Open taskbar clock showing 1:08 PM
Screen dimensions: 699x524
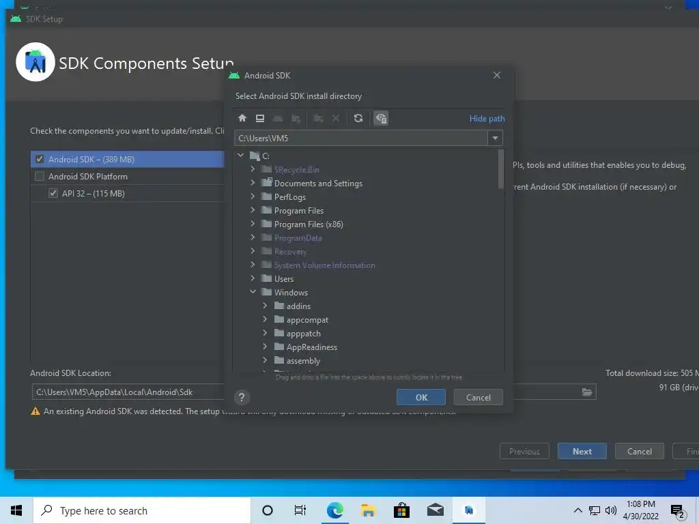tap(640, 510)
